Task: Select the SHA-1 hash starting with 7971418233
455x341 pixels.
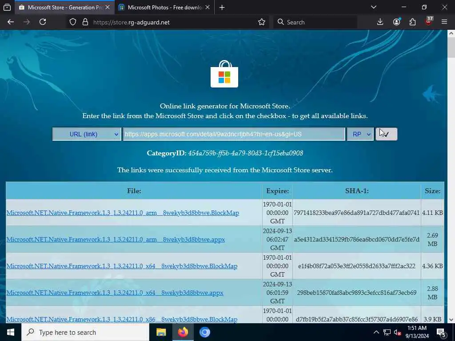Action: point(357,213)
